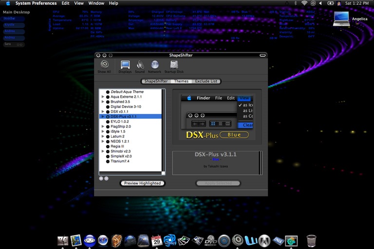Image resolution: width=374 pixels, height=249 pixels.
Task: Expand the iStyle 1.5 theme
Action: point(103,131)
